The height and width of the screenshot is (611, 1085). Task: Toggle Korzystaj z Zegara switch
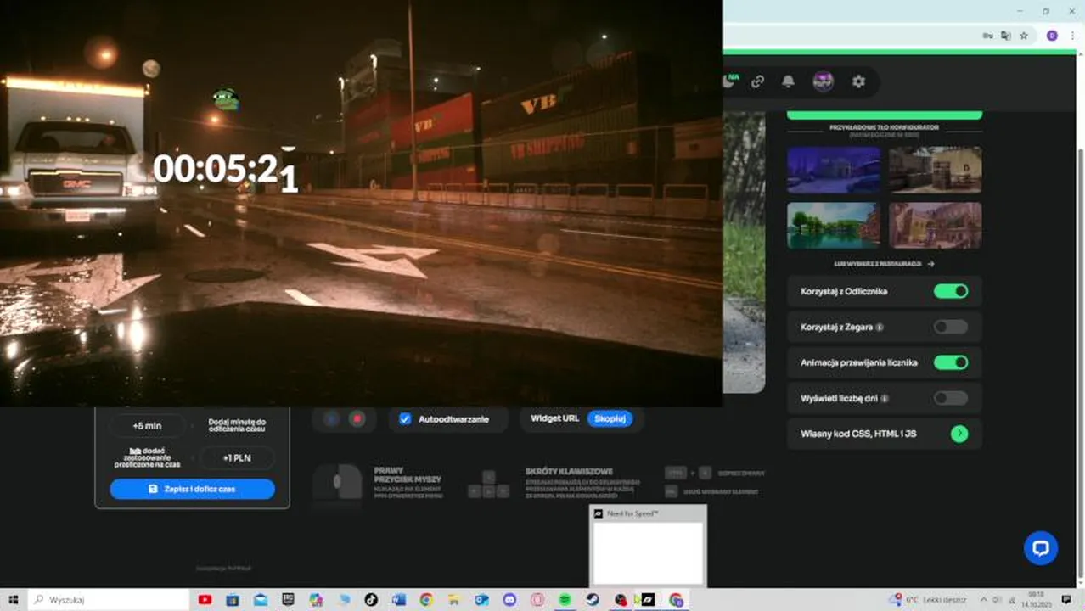[950, 327]
